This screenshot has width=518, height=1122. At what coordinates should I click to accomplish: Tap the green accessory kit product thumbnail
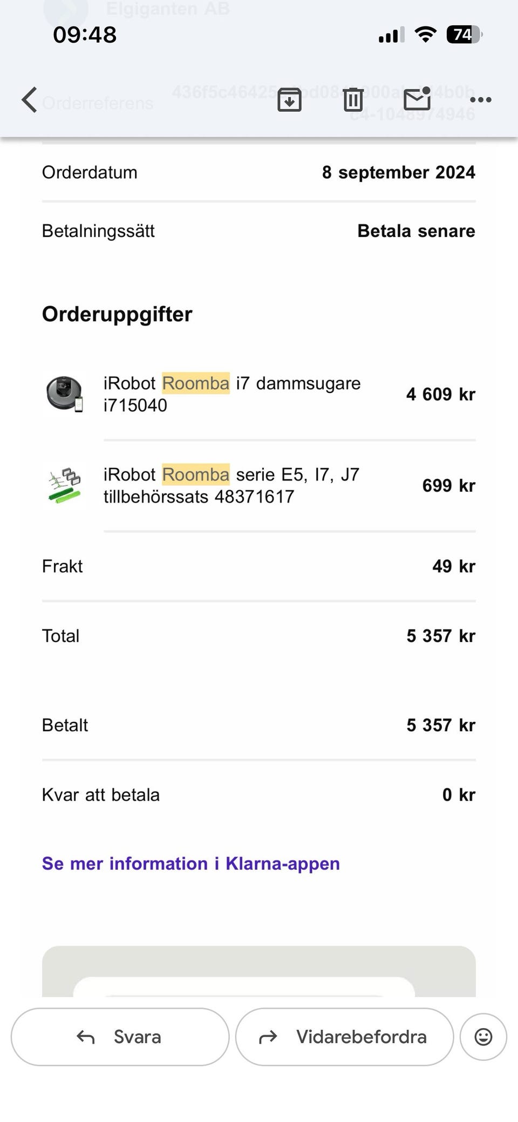click(x=65, y=485)
